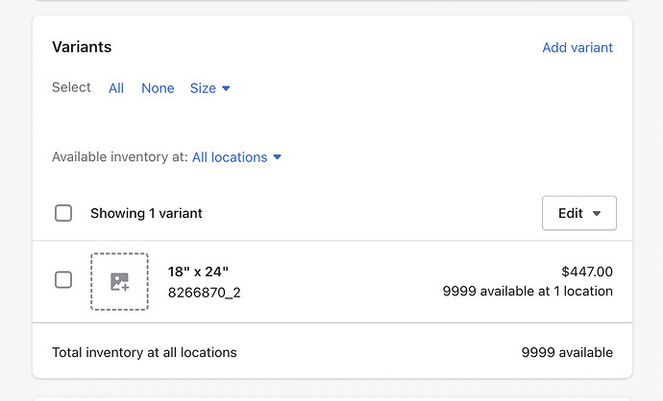The width and height of the screenshot is (663, 401).
Task: Open the Size selection dropdown
Action: pos(210,88)
